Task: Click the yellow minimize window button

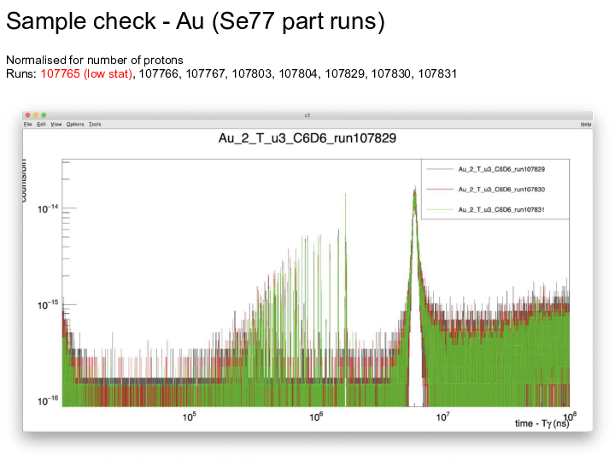Action: (x=35, y=115)
